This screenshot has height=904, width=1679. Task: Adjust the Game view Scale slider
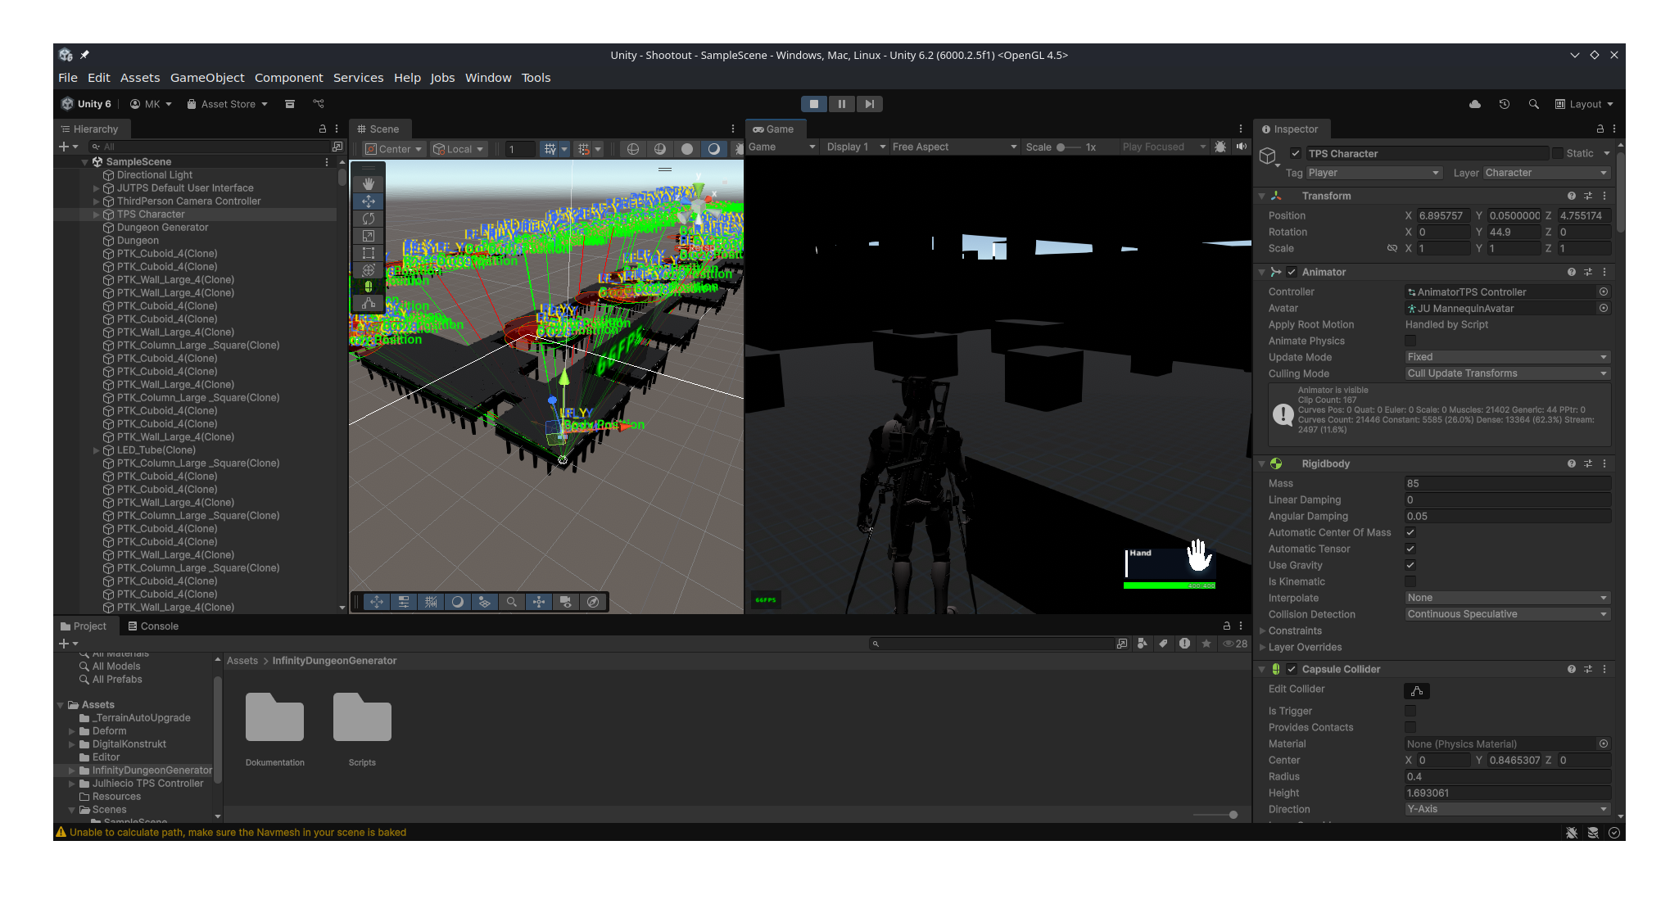(x=1061, y=147)
